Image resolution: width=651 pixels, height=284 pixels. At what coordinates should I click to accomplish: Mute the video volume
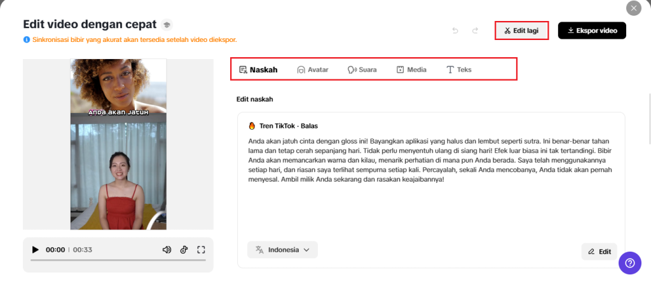pos(167,250)
